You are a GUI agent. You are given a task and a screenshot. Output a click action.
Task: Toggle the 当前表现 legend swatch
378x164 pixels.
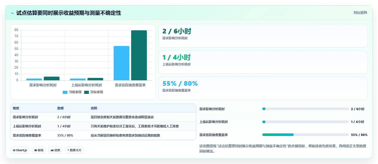[65, 92]
